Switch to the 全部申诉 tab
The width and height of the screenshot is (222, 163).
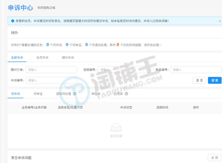click(x=17, y=57)
